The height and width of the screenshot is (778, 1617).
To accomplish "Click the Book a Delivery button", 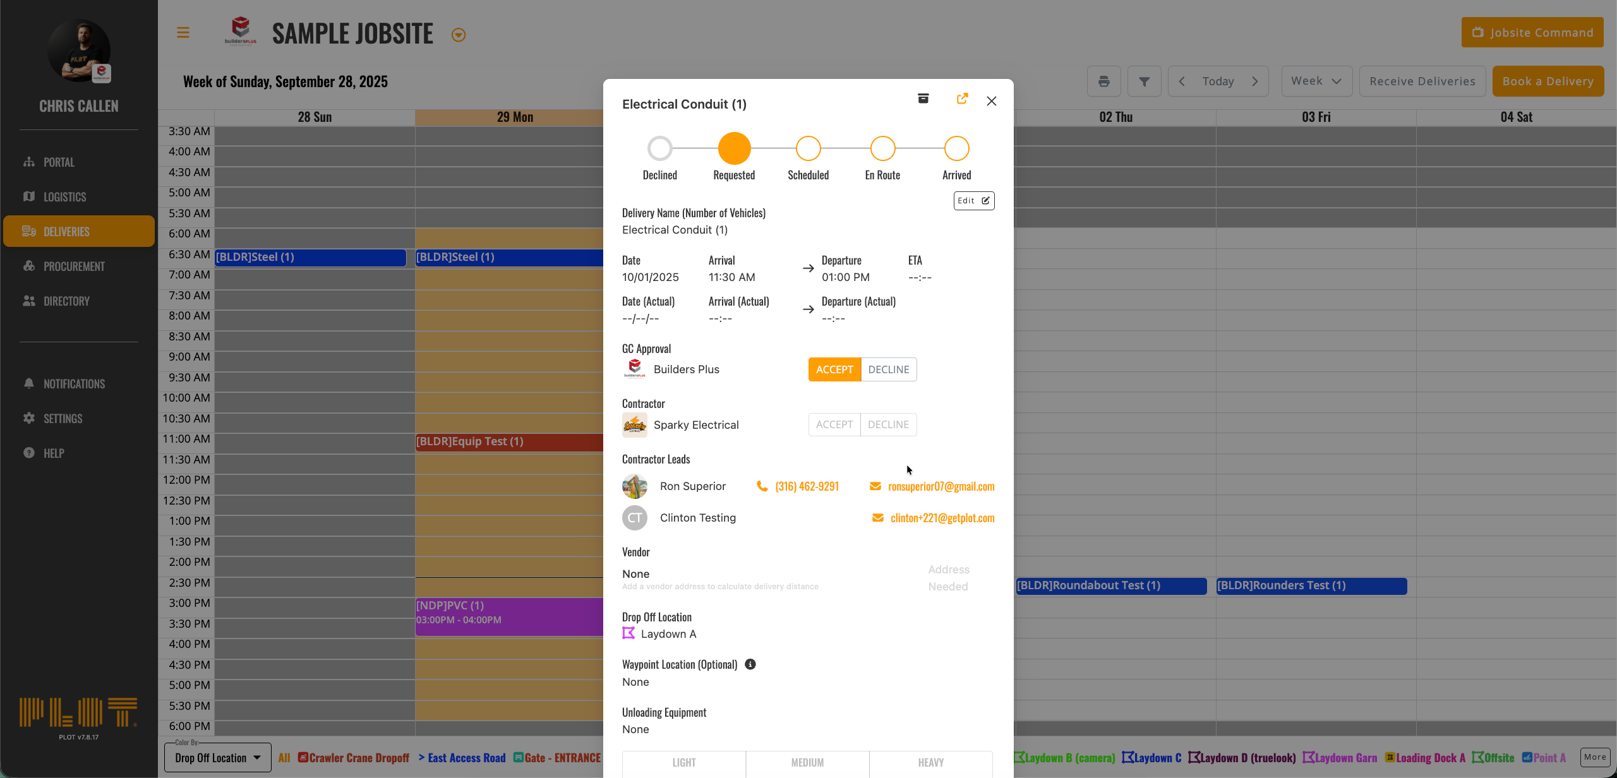I will point(1548,81).
